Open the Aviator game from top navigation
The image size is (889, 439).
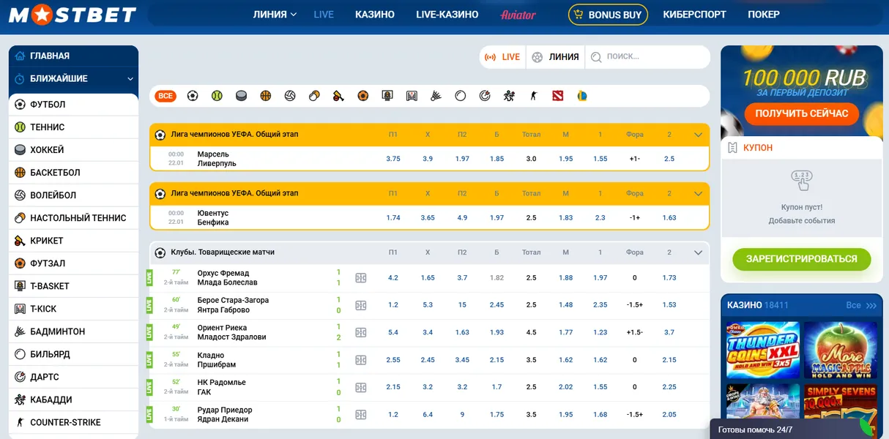pyautogui.click(x=518, y=14)
